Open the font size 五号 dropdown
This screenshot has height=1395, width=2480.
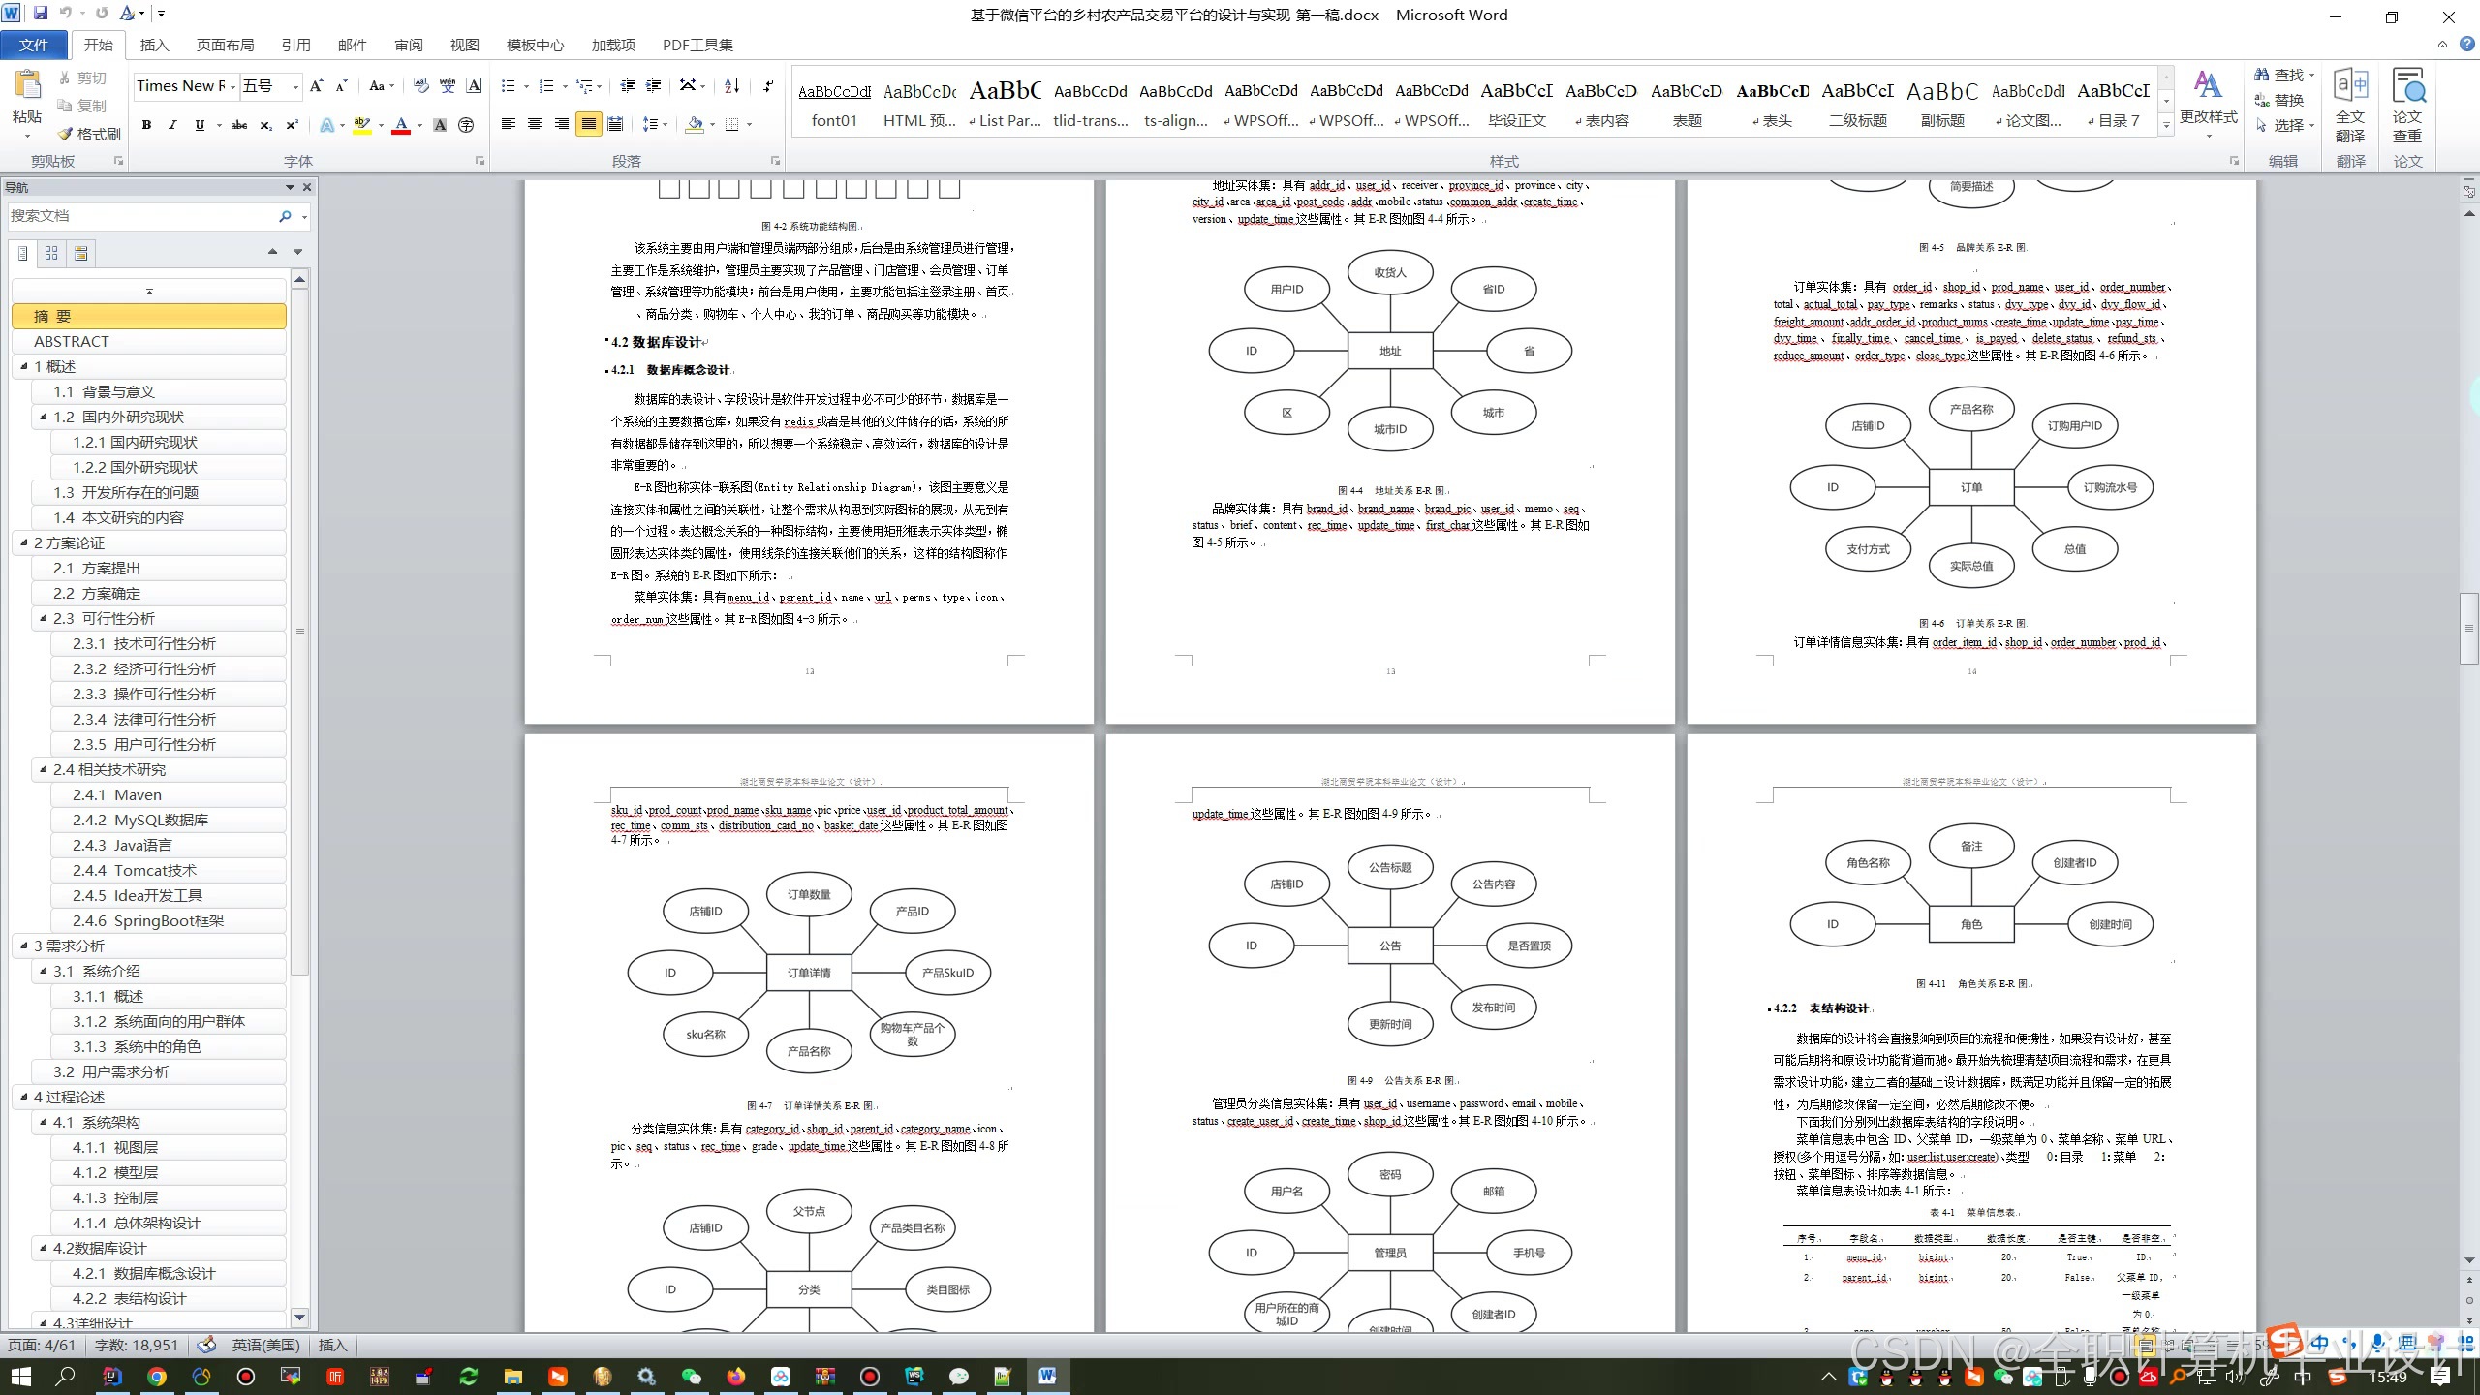coord(295,87)
